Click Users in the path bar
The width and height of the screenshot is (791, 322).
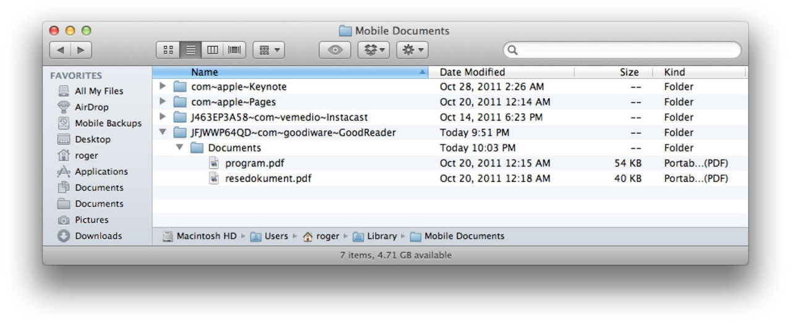click(x=269, y=236)
